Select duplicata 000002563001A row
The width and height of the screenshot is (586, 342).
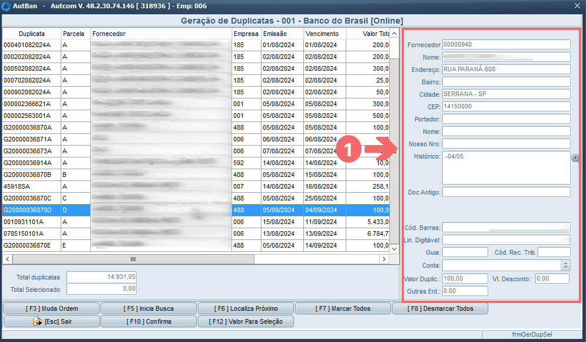coord(196,116)
